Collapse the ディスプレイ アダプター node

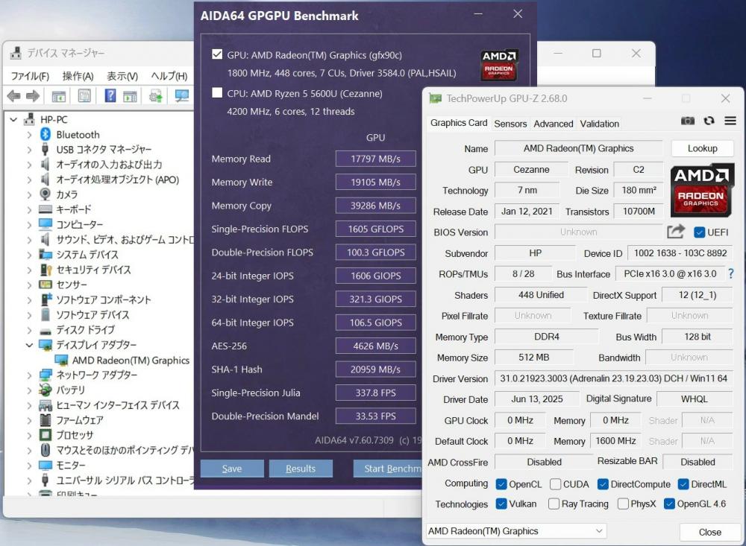tap(30, 345)
